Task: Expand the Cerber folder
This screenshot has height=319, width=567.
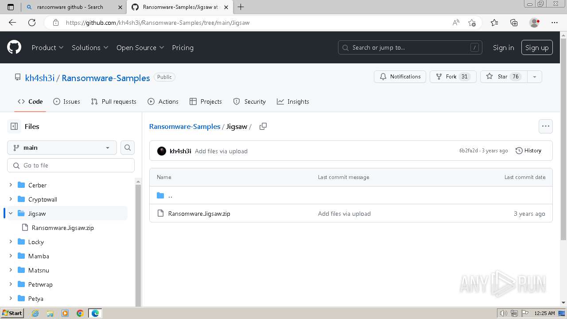Action: tap(11, 185)
